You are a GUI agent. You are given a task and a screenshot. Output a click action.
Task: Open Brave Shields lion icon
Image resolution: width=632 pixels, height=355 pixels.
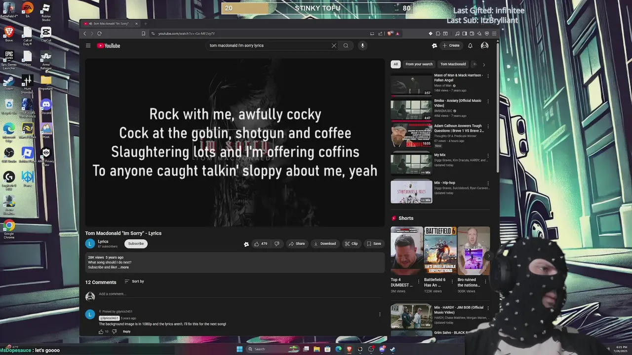pos(390,34)
